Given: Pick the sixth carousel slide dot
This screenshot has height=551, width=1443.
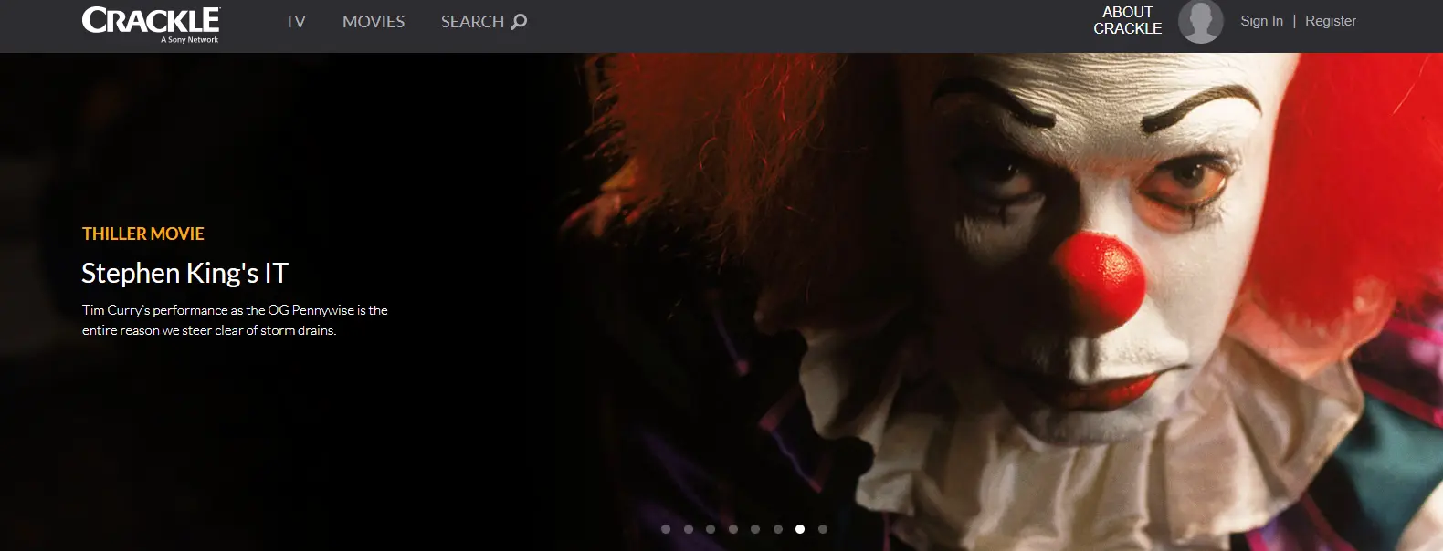Looking at the screenshot, I should click(778, 529).
